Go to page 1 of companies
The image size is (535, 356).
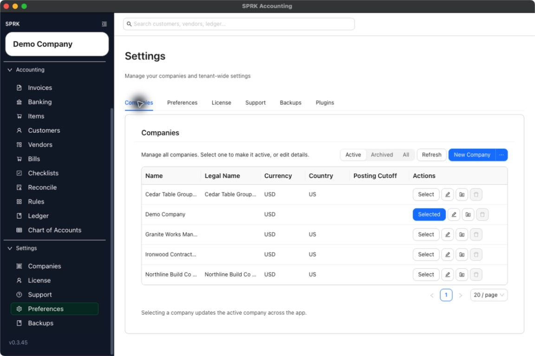446,295
